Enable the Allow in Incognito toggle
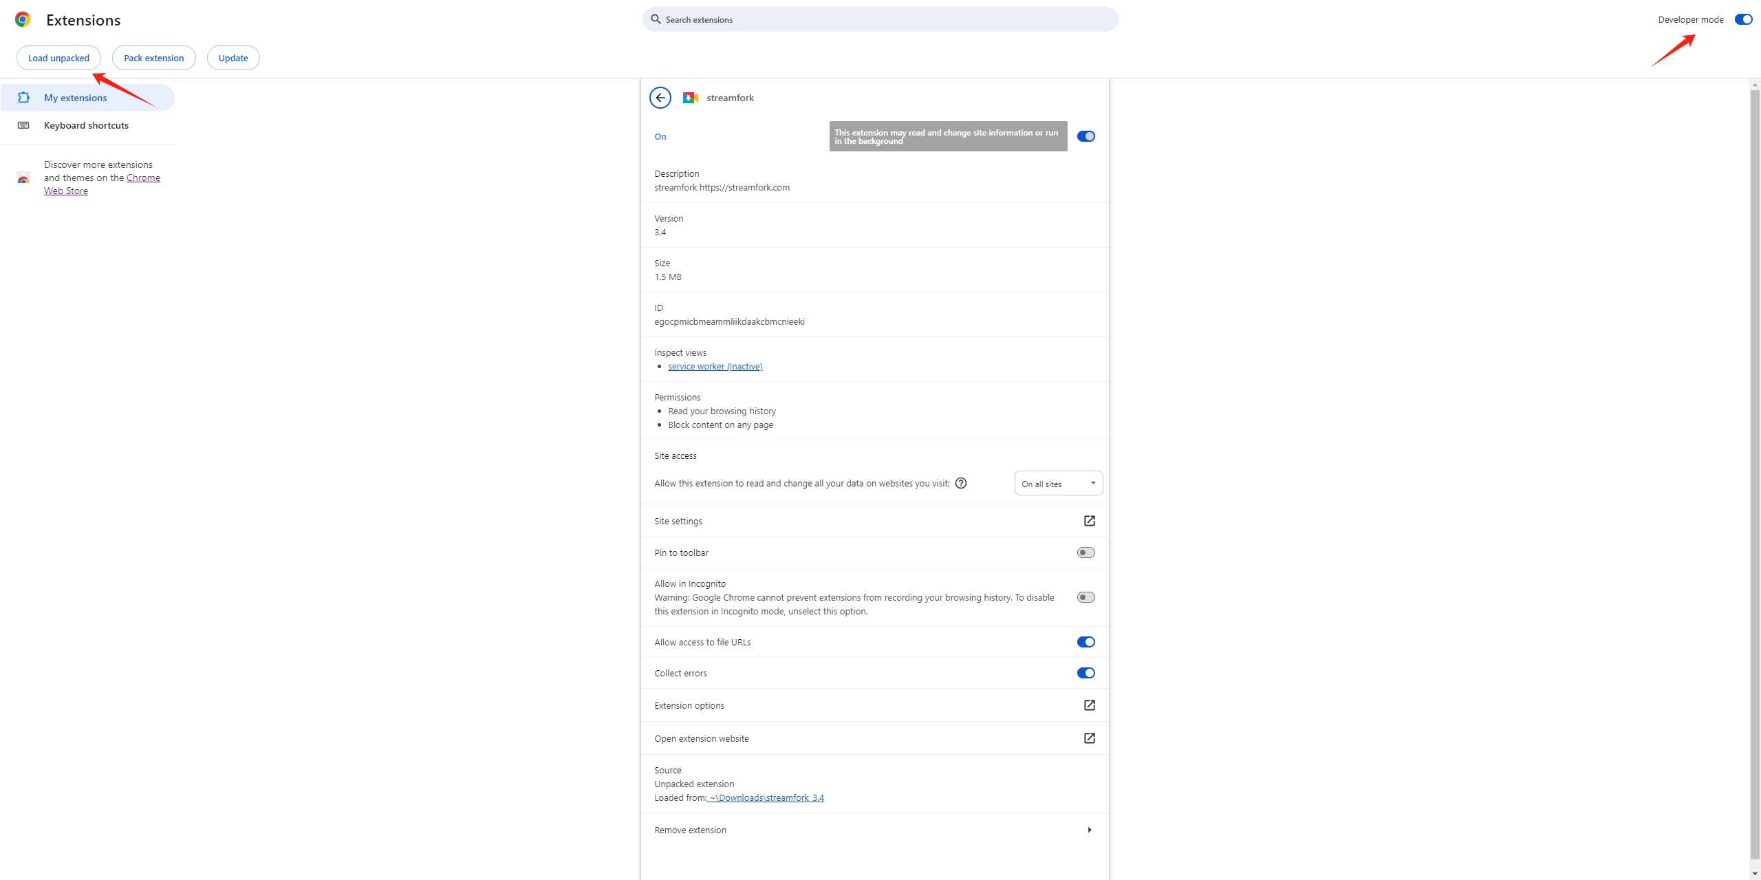This screenshot has width=1761, height=880. (x=1085, y=597)
